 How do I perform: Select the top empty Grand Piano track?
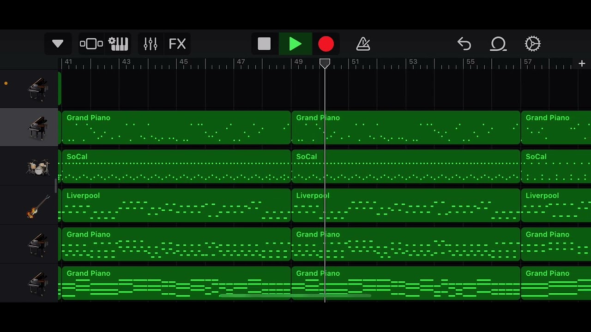pyautogui.click(x=38, y=89)
